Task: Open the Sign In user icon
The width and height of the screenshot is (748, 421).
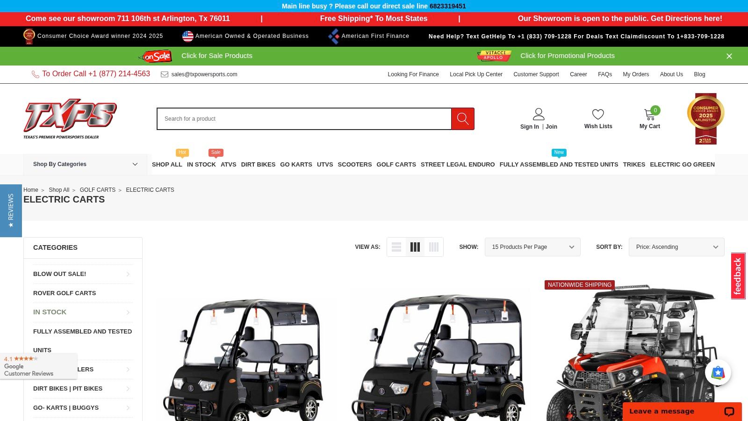Action: tap(539, 114)
